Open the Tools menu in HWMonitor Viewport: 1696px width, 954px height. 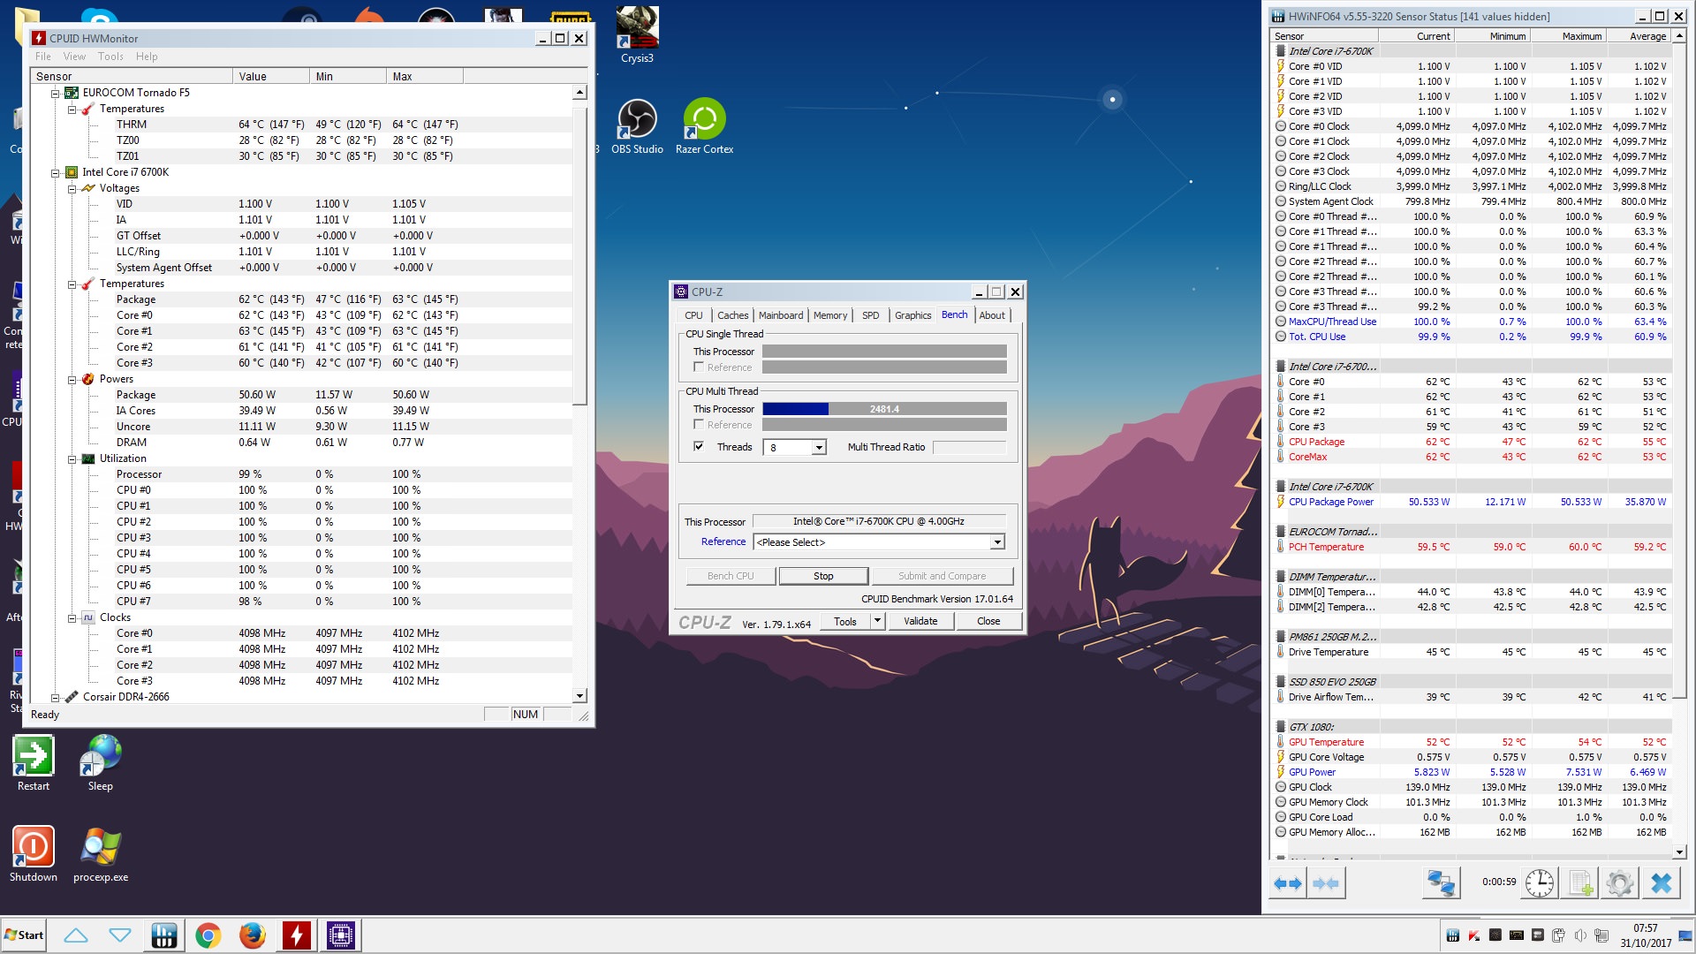coord(110,57)
